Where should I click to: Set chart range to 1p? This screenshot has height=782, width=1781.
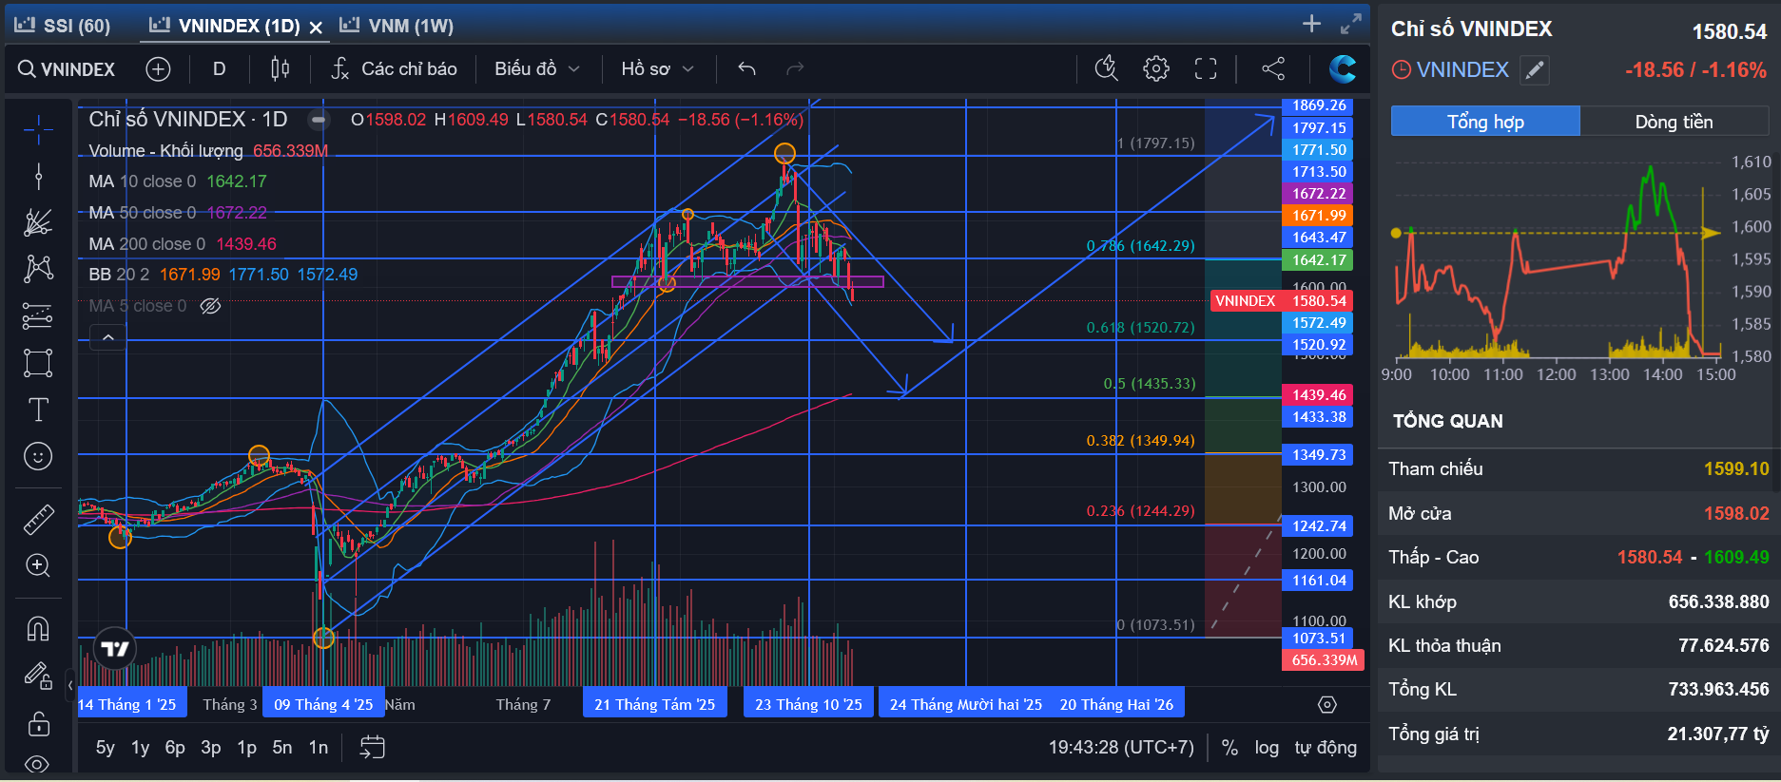[246, 748]
